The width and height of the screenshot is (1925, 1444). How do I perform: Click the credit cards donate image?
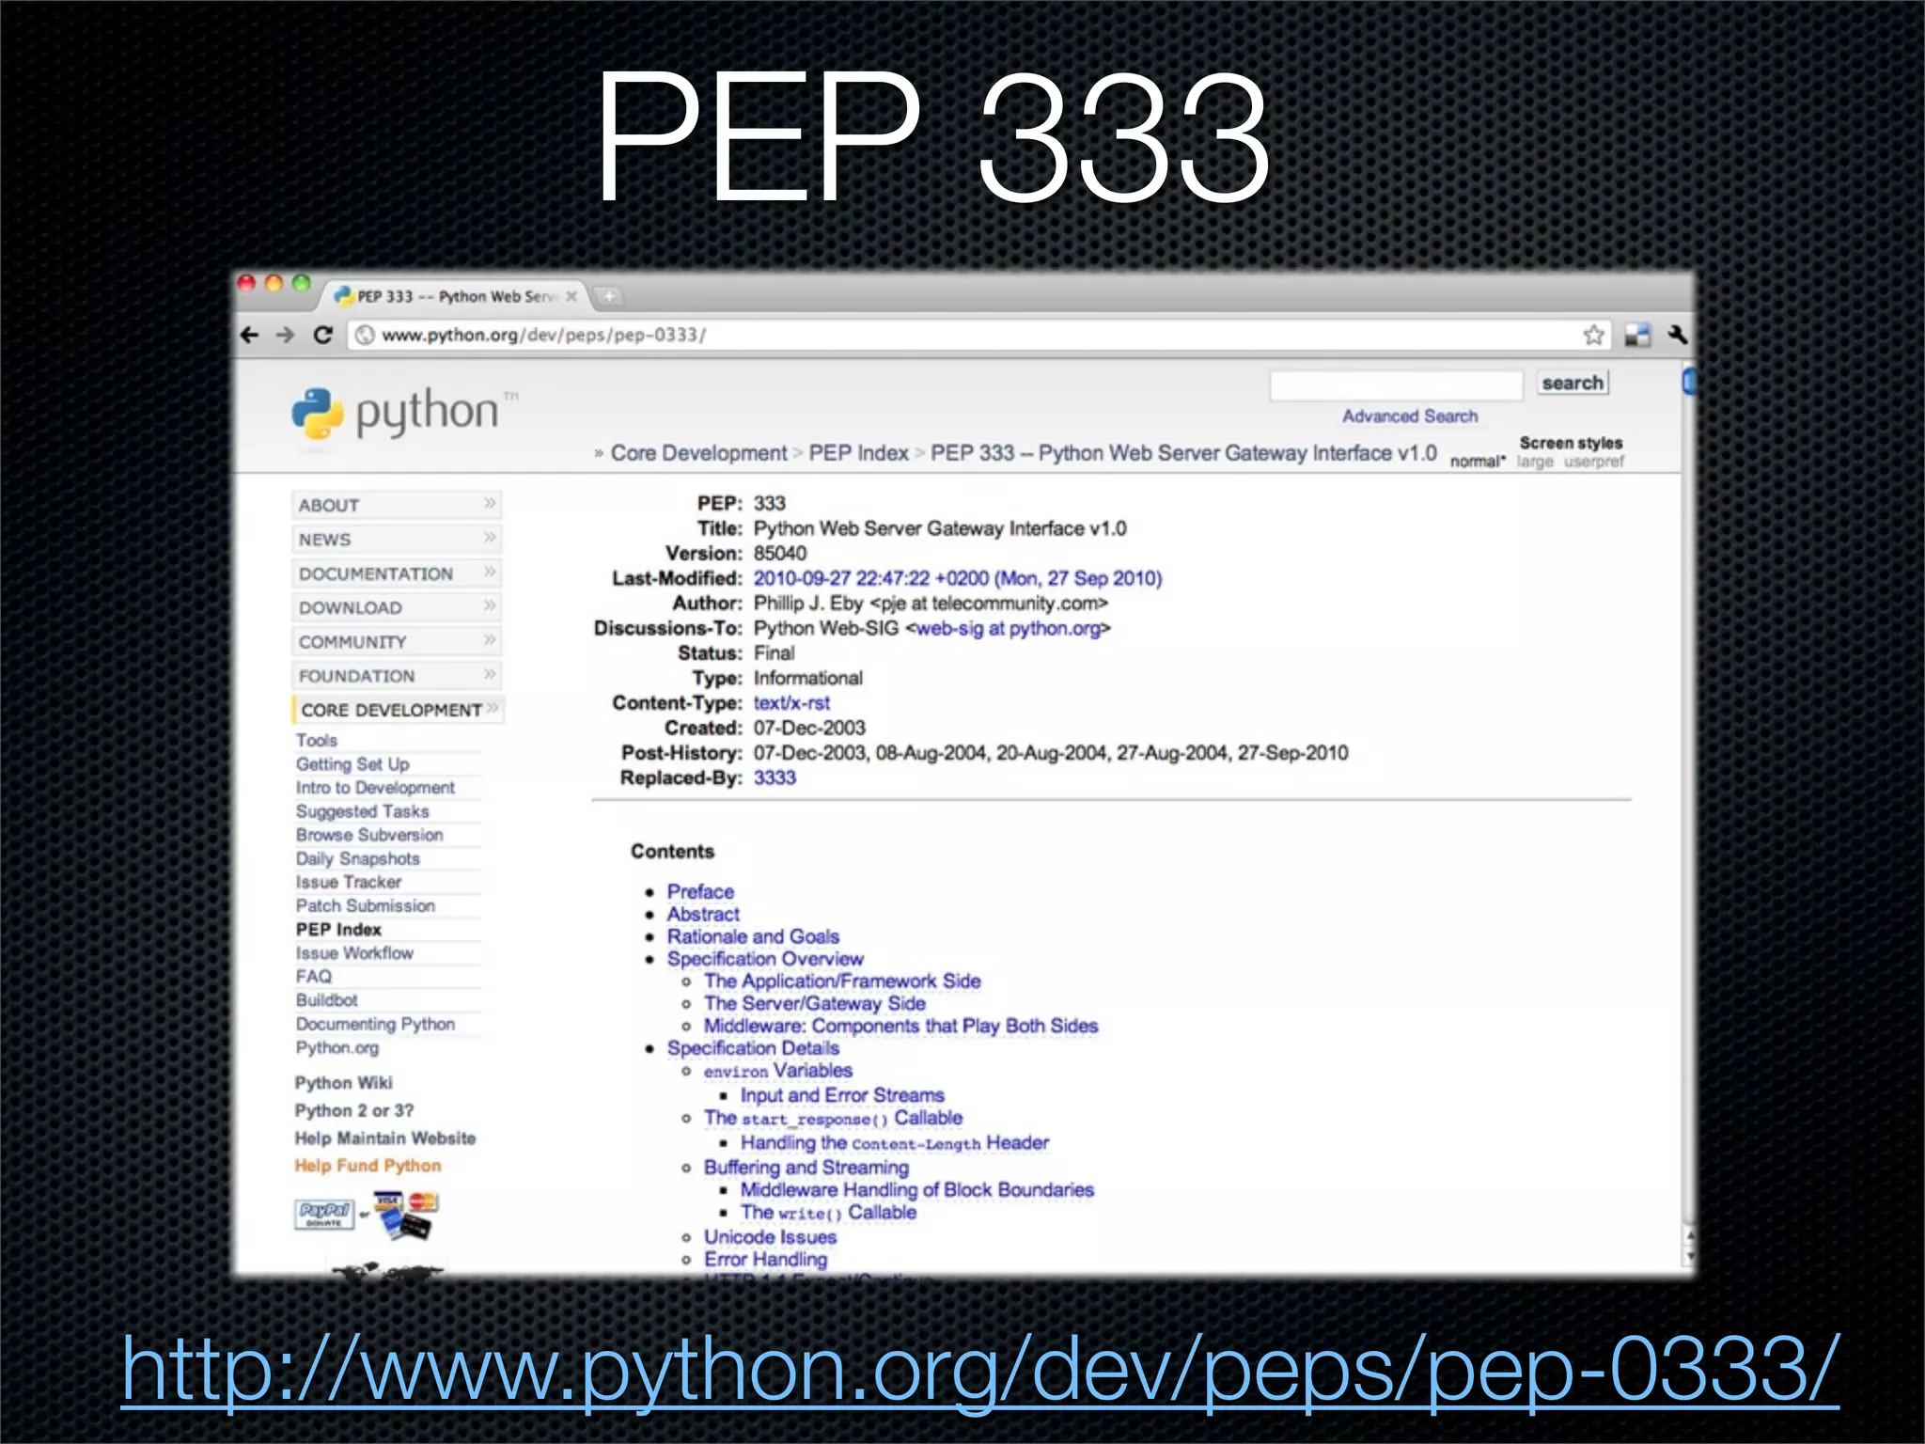point(406,1215)
